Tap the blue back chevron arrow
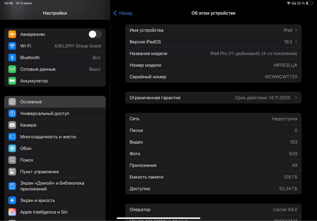Viewport: 317px width, 221px height. tap(115, 13)
